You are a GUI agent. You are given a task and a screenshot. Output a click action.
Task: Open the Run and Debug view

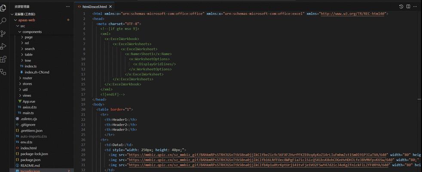pyautogui.click(x=3, y=46)
